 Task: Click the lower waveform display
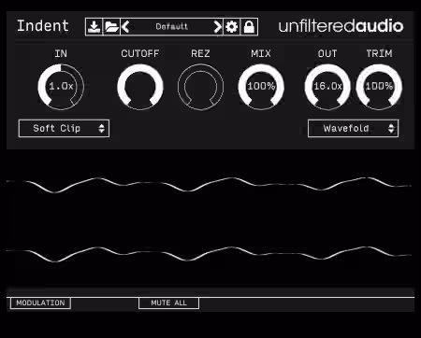(x=209, y=254)
